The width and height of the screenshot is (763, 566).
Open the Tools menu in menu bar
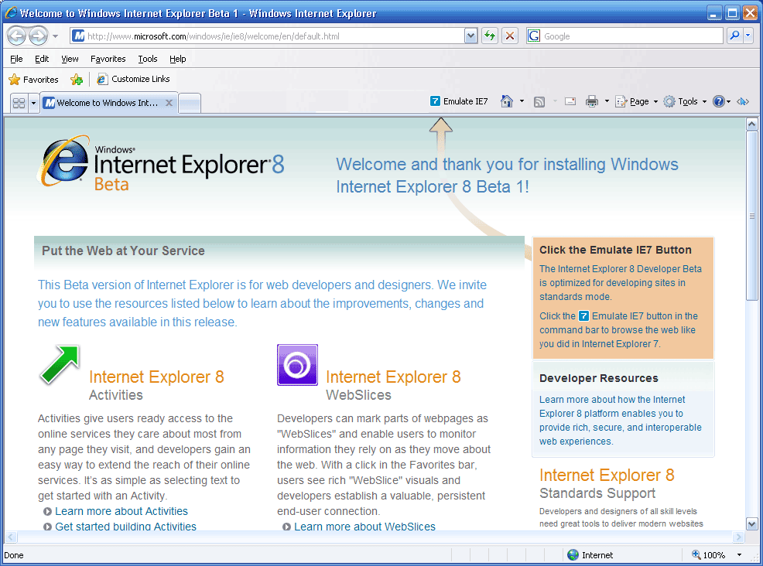148,59
